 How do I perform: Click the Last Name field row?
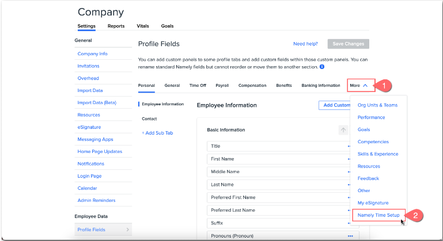click(x=277, y=185)
